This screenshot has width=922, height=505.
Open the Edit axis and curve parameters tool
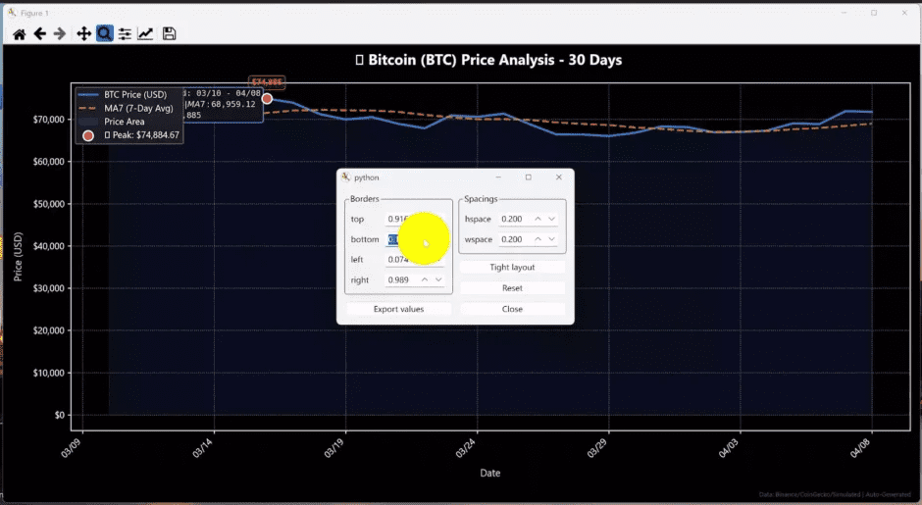145,34
